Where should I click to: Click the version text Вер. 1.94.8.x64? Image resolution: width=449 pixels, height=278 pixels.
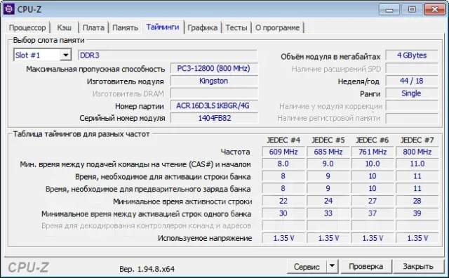point(147,269)
